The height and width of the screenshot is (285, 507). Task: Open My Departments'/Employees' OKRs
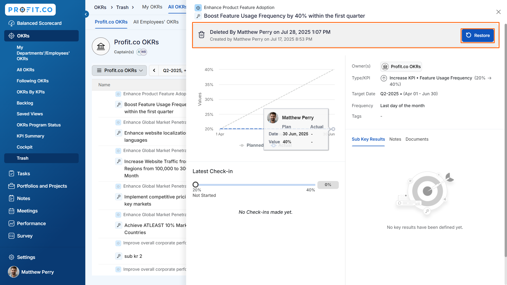43,53
